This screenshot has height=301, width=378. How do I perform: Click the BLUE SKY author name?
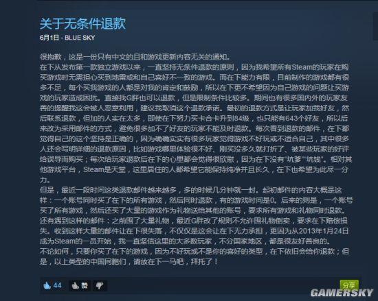(80, 38)
